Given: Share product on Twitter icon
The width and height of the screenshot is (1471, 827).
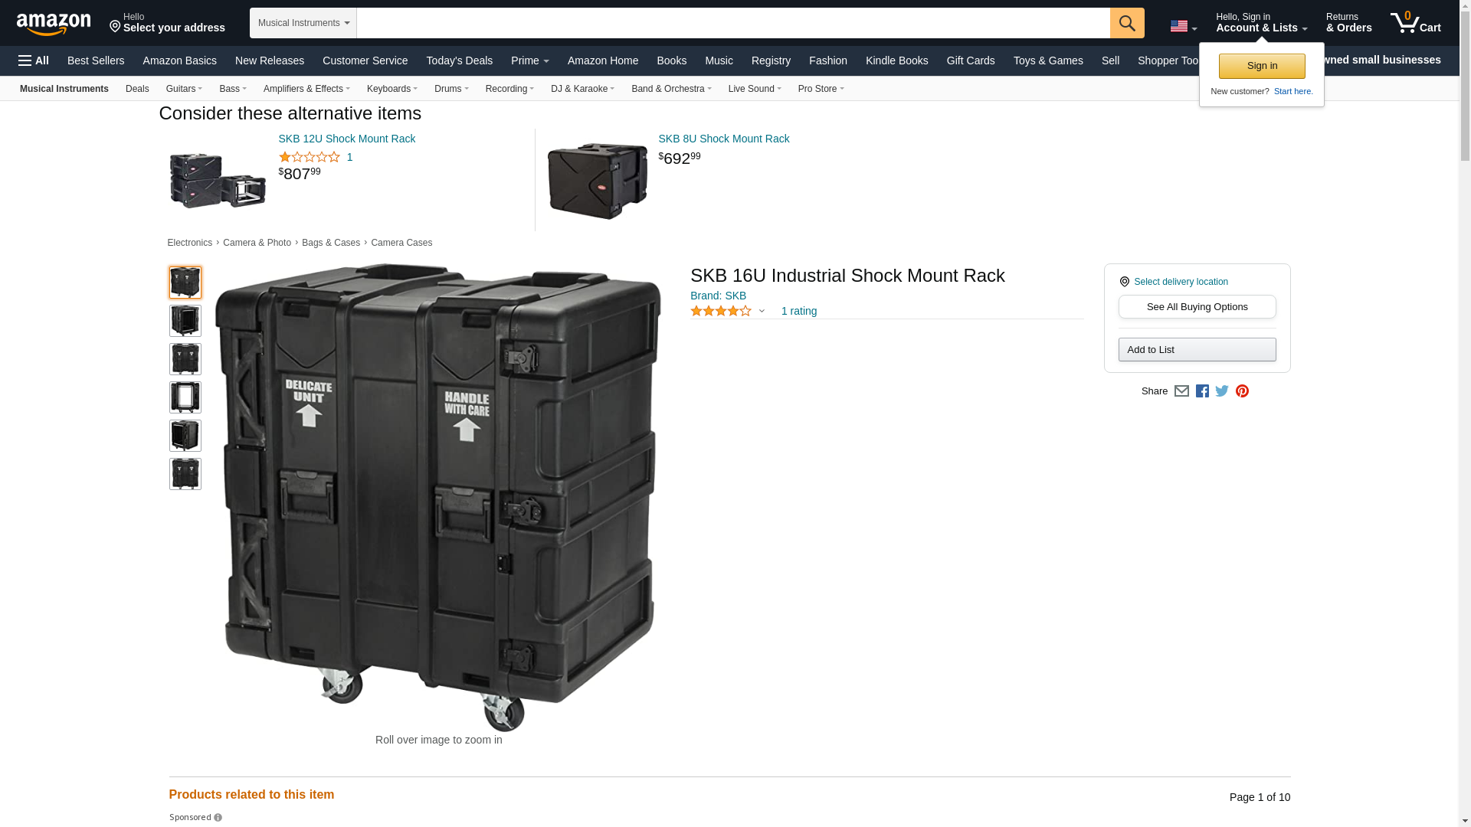Looking at the screenshot, I should click(1222, 391).
